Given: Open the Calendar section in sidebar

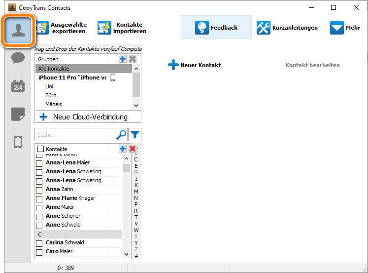Looking at the screenshot, I should [x=18, y=86].
